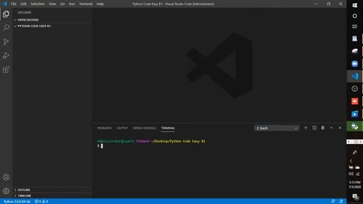Open the Terminal menu

[x=86, y=4]
